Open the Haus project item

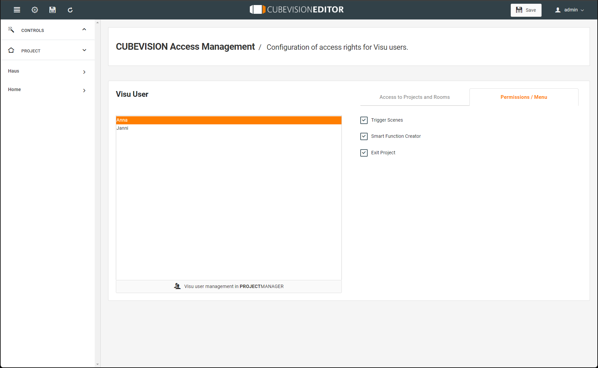(x=48, y=71)
